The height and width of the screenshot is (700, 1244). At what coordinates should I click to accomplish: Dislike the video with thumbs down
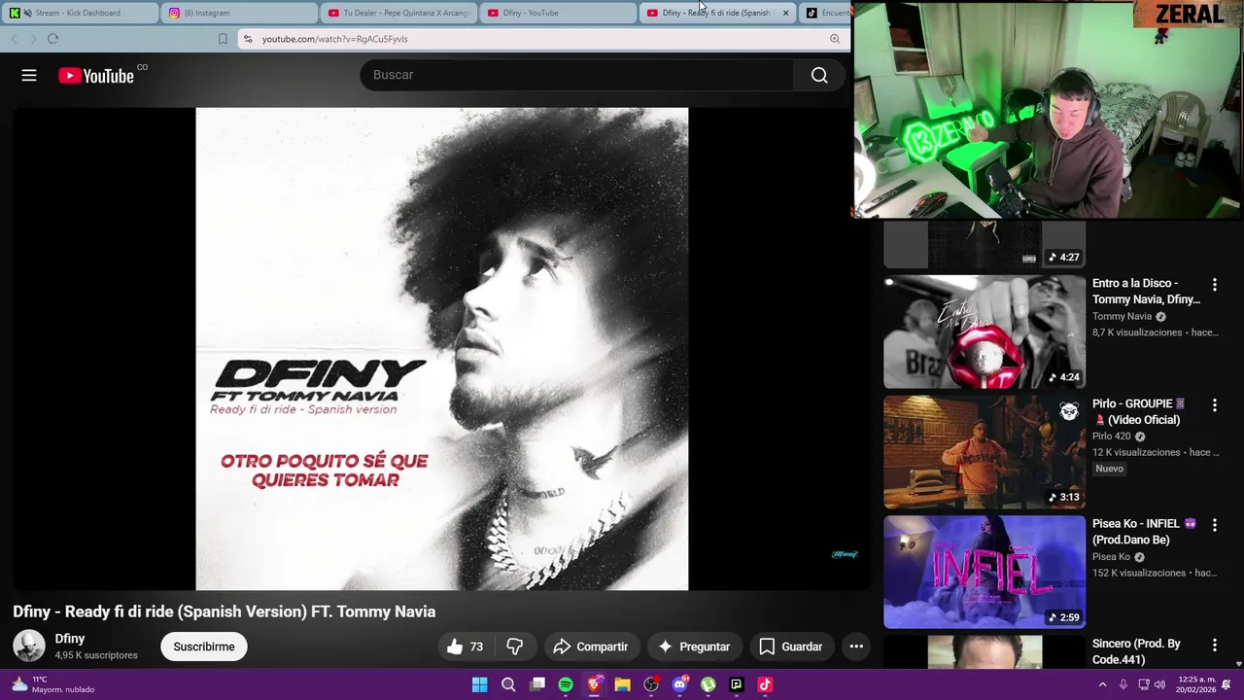(x=515, y=647)
